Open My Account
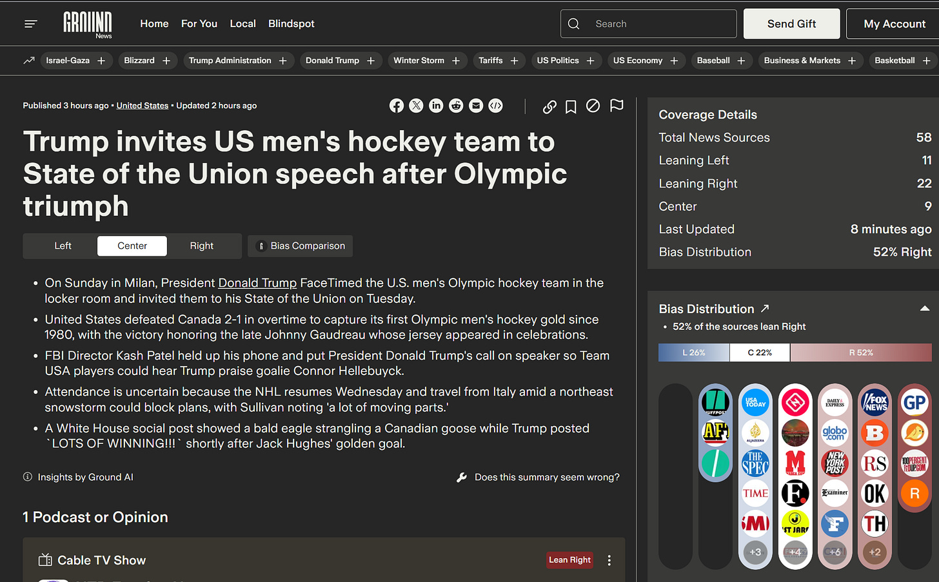The height and width of the screenshot is (582, 939). [895, 24]
